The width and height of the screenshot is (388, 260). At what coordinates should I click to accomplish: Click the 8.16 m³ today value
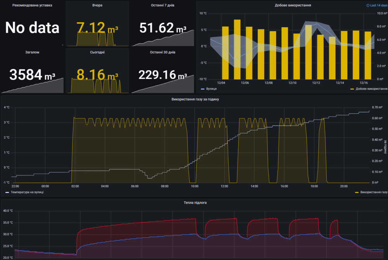[97, 75]
